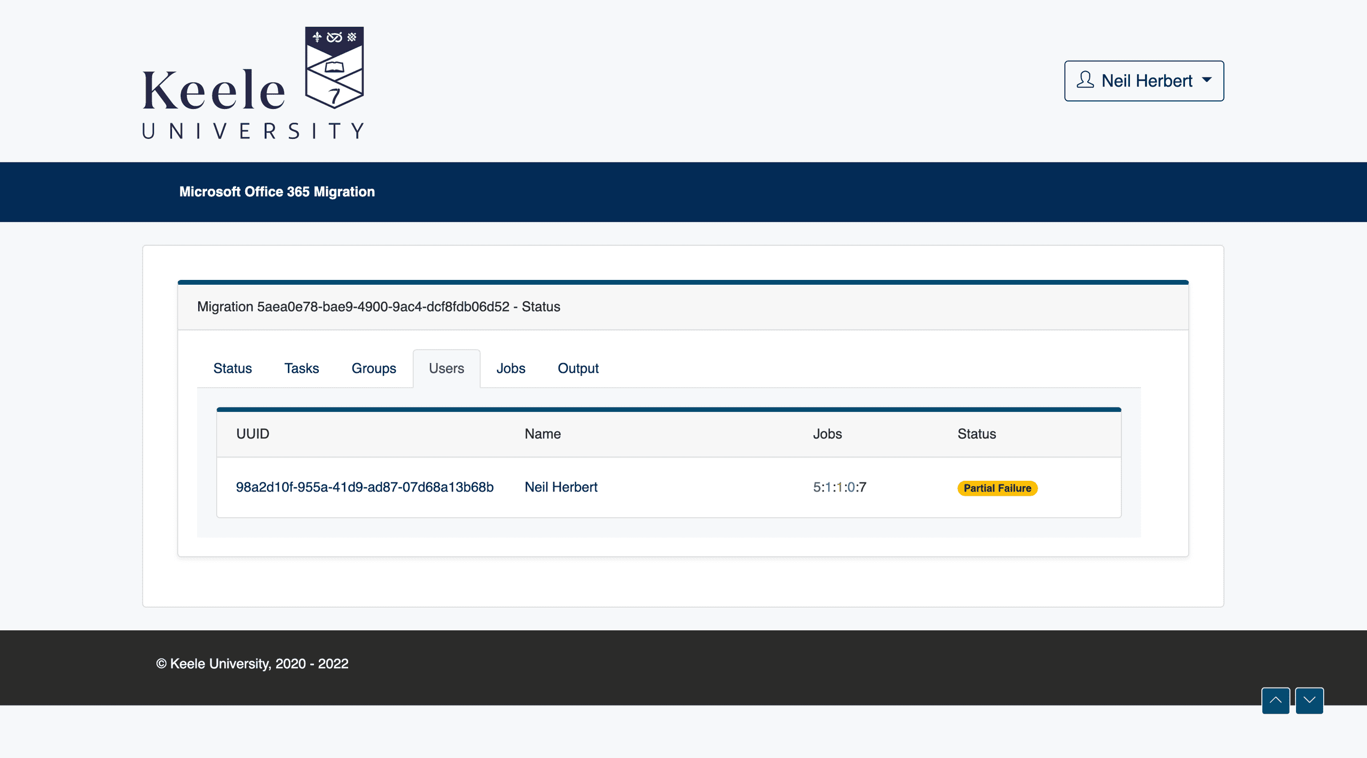Click the Neil Herbert name link in table
1367x758 pixels.
point(561,487)
